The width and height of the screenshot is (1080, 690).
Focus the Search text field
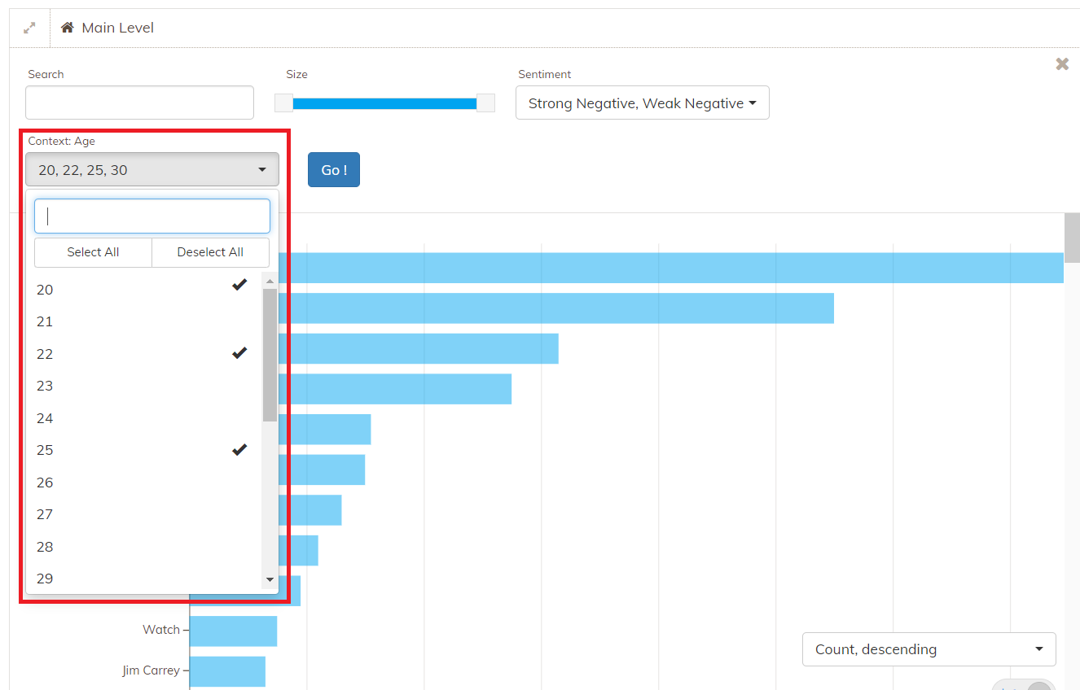tap(140, 103)
